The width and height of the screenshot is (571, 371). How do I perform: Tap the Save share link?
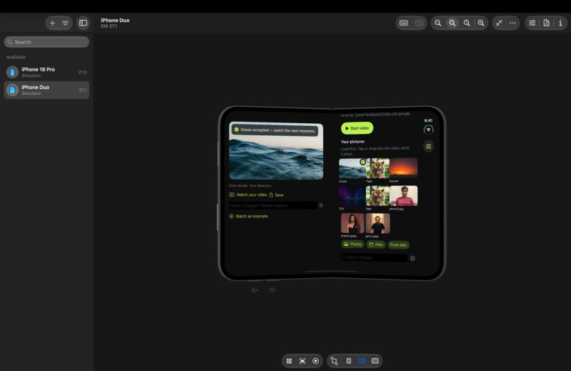[x=276, y=195]
